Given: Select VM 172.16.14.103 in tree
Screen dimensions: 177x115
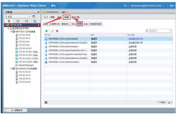Looking at the screenshot, I should pos(29,55).
